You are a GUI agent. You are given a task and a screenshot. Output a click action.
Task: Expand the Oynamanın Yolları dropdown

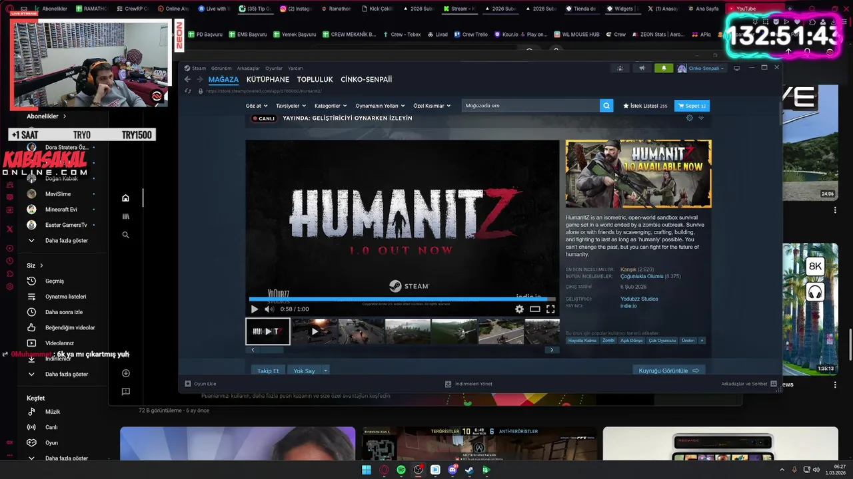coord(380,106)
